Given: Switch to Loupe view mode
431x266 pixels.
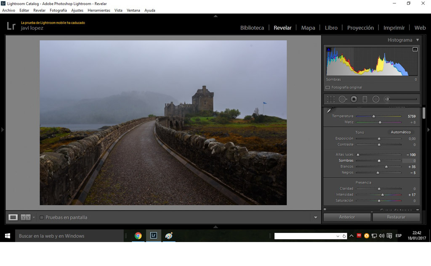Looking at the screenshot, I should (13, 217).
